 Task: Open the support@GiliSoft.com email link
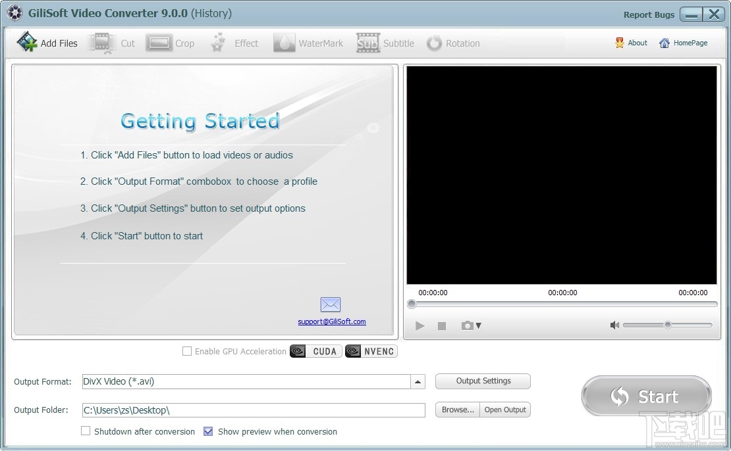pos(333,321)
